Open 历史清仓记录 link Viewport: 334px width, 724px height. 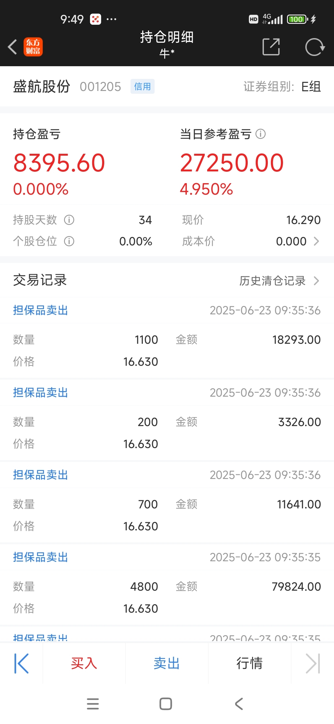(272, 281)
